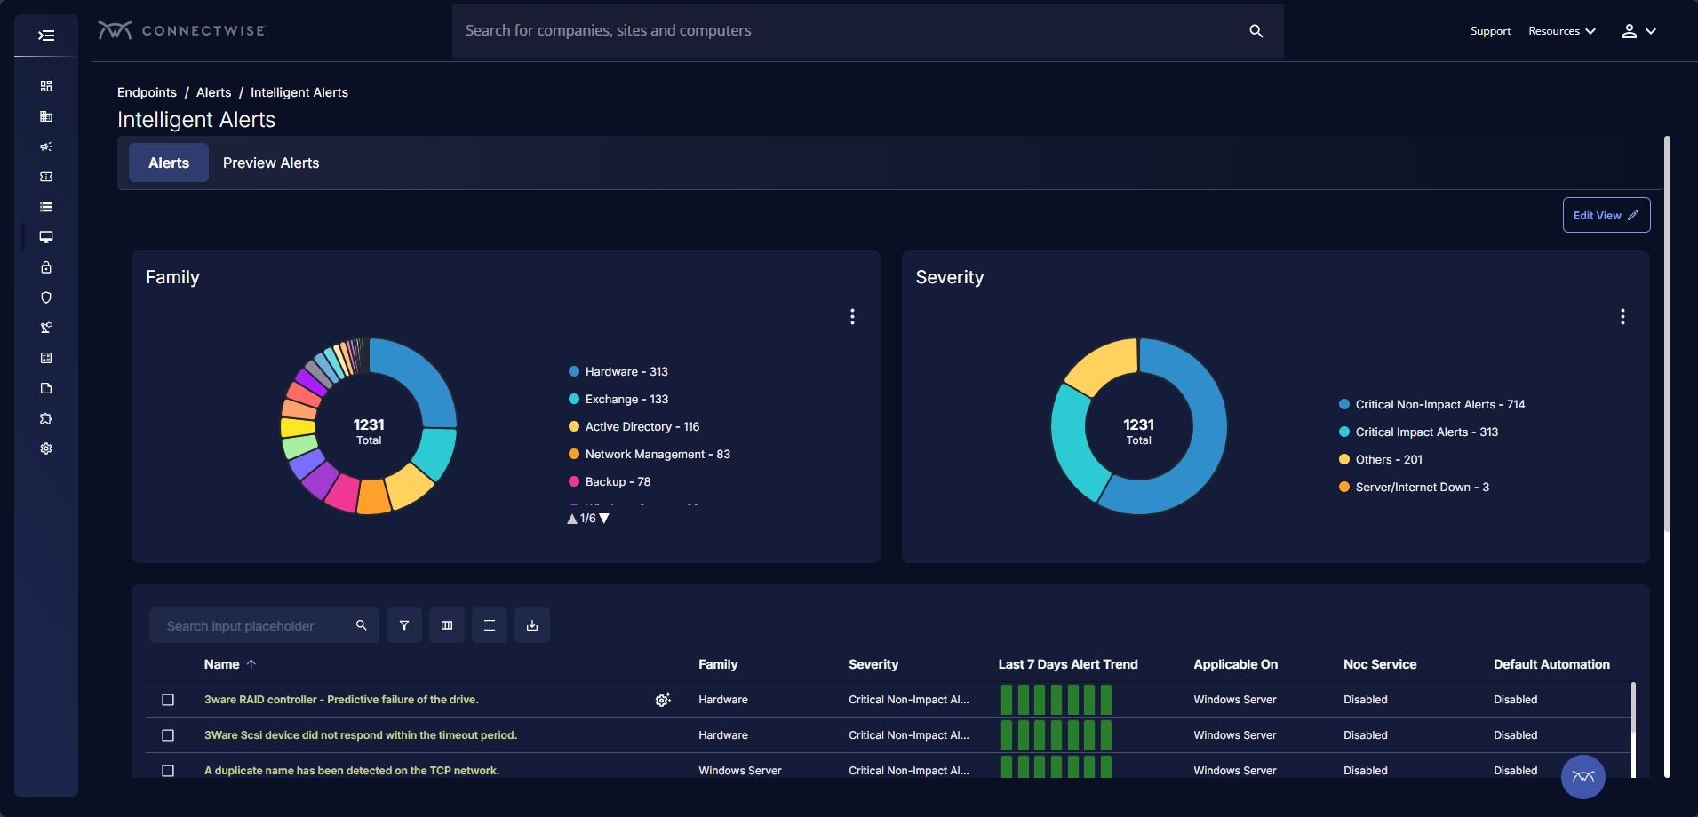Screen dimensions: 1698x817
Task: Click the download export icon
Action: 532,625
